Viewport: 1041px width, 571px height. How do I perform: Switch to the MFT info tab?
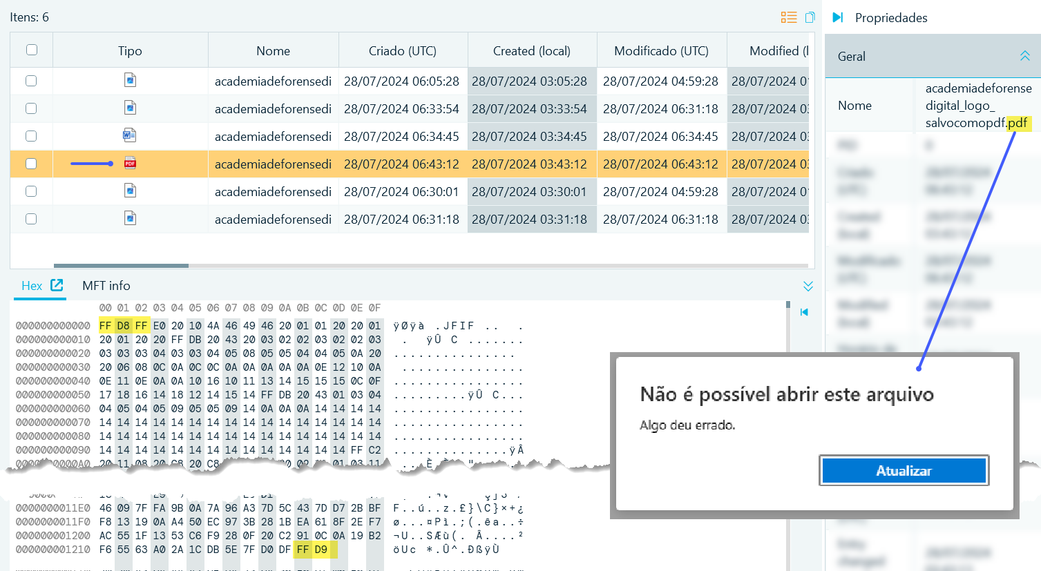click(106, 286)
